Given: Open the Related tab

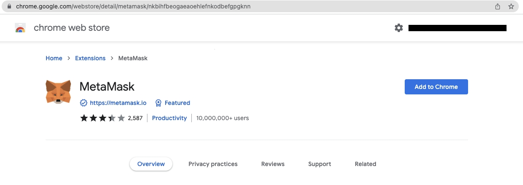Looking at the screenshot, I should [x=365, y=164].
